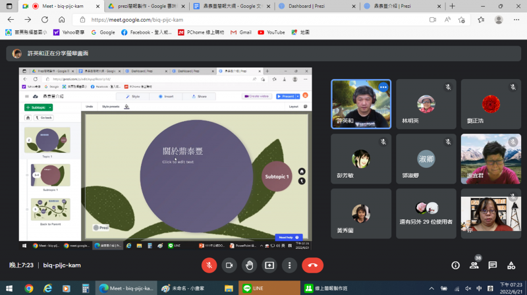The width and height of the screenshot is (527, 295).
Task: Open the LINE app from taskbar
Action: click(257, 288)
